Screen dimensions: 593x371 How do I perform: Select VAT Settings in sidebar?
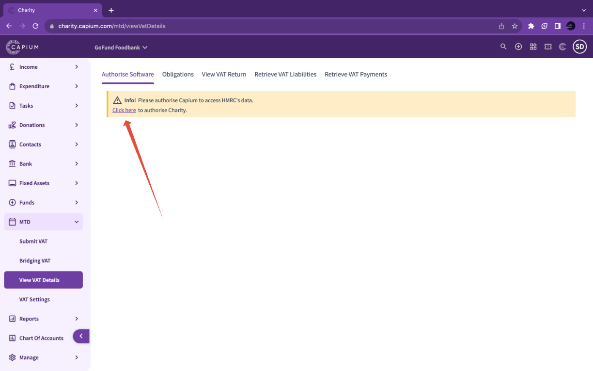[34, 299]
